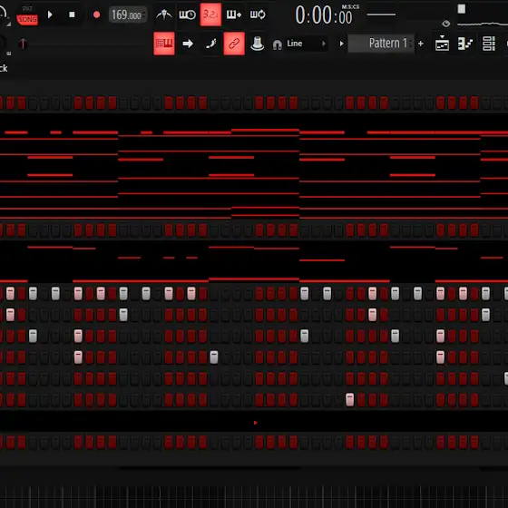Screen dimensions: 508x508
Task: Click the master pitch knob
Action: 3,44
